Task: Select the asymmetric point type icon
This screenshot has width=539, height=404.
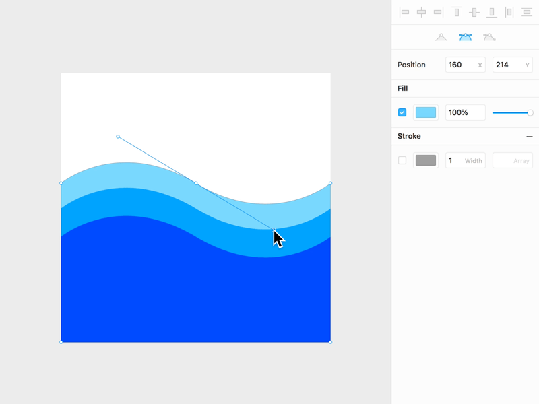Action: pos(489,37)
